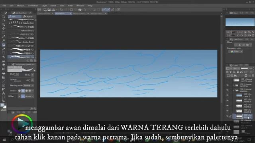Select the Text tool with letter A
Screen dimensions: 255x143
click(x=4, y=93)
